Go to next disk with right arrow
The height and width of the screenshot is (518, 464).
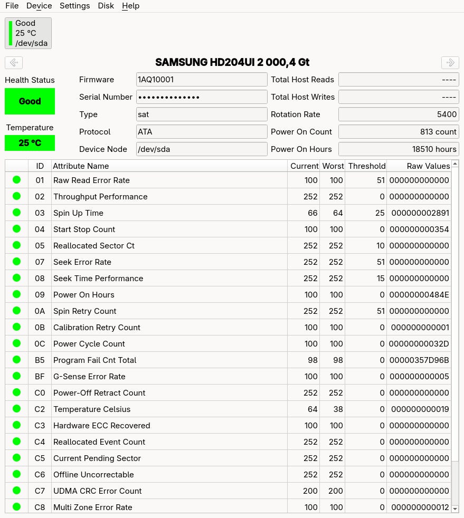(x=450, y=62)
